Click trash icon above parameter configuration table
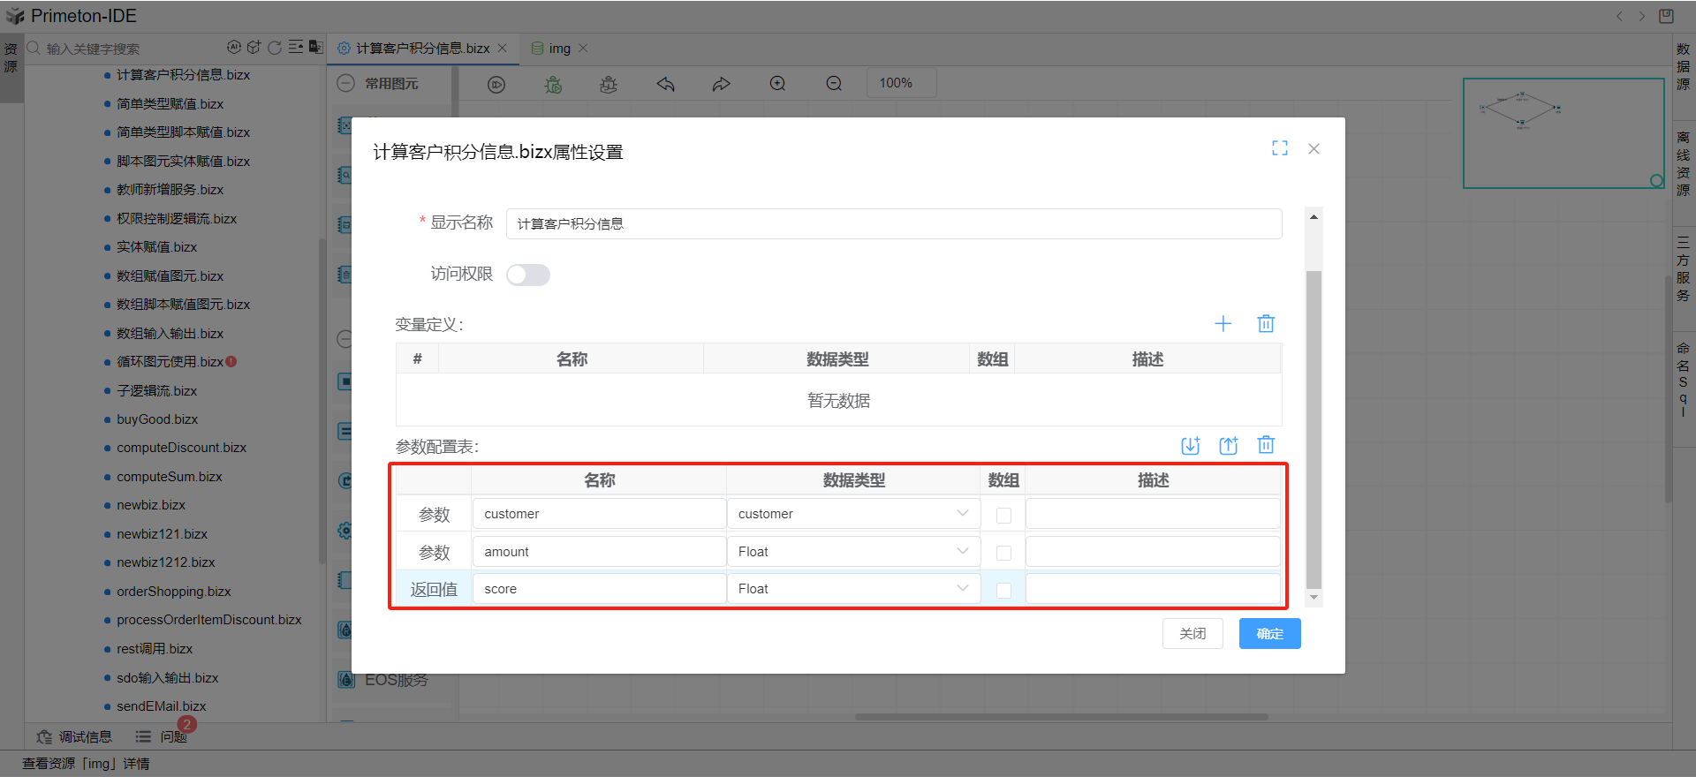Viewport: 1696px width, 777px height. tap(1265, 446)
